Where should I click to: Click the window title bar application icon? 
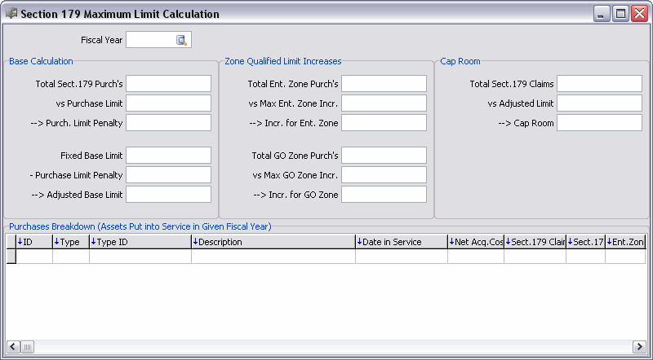11,14
